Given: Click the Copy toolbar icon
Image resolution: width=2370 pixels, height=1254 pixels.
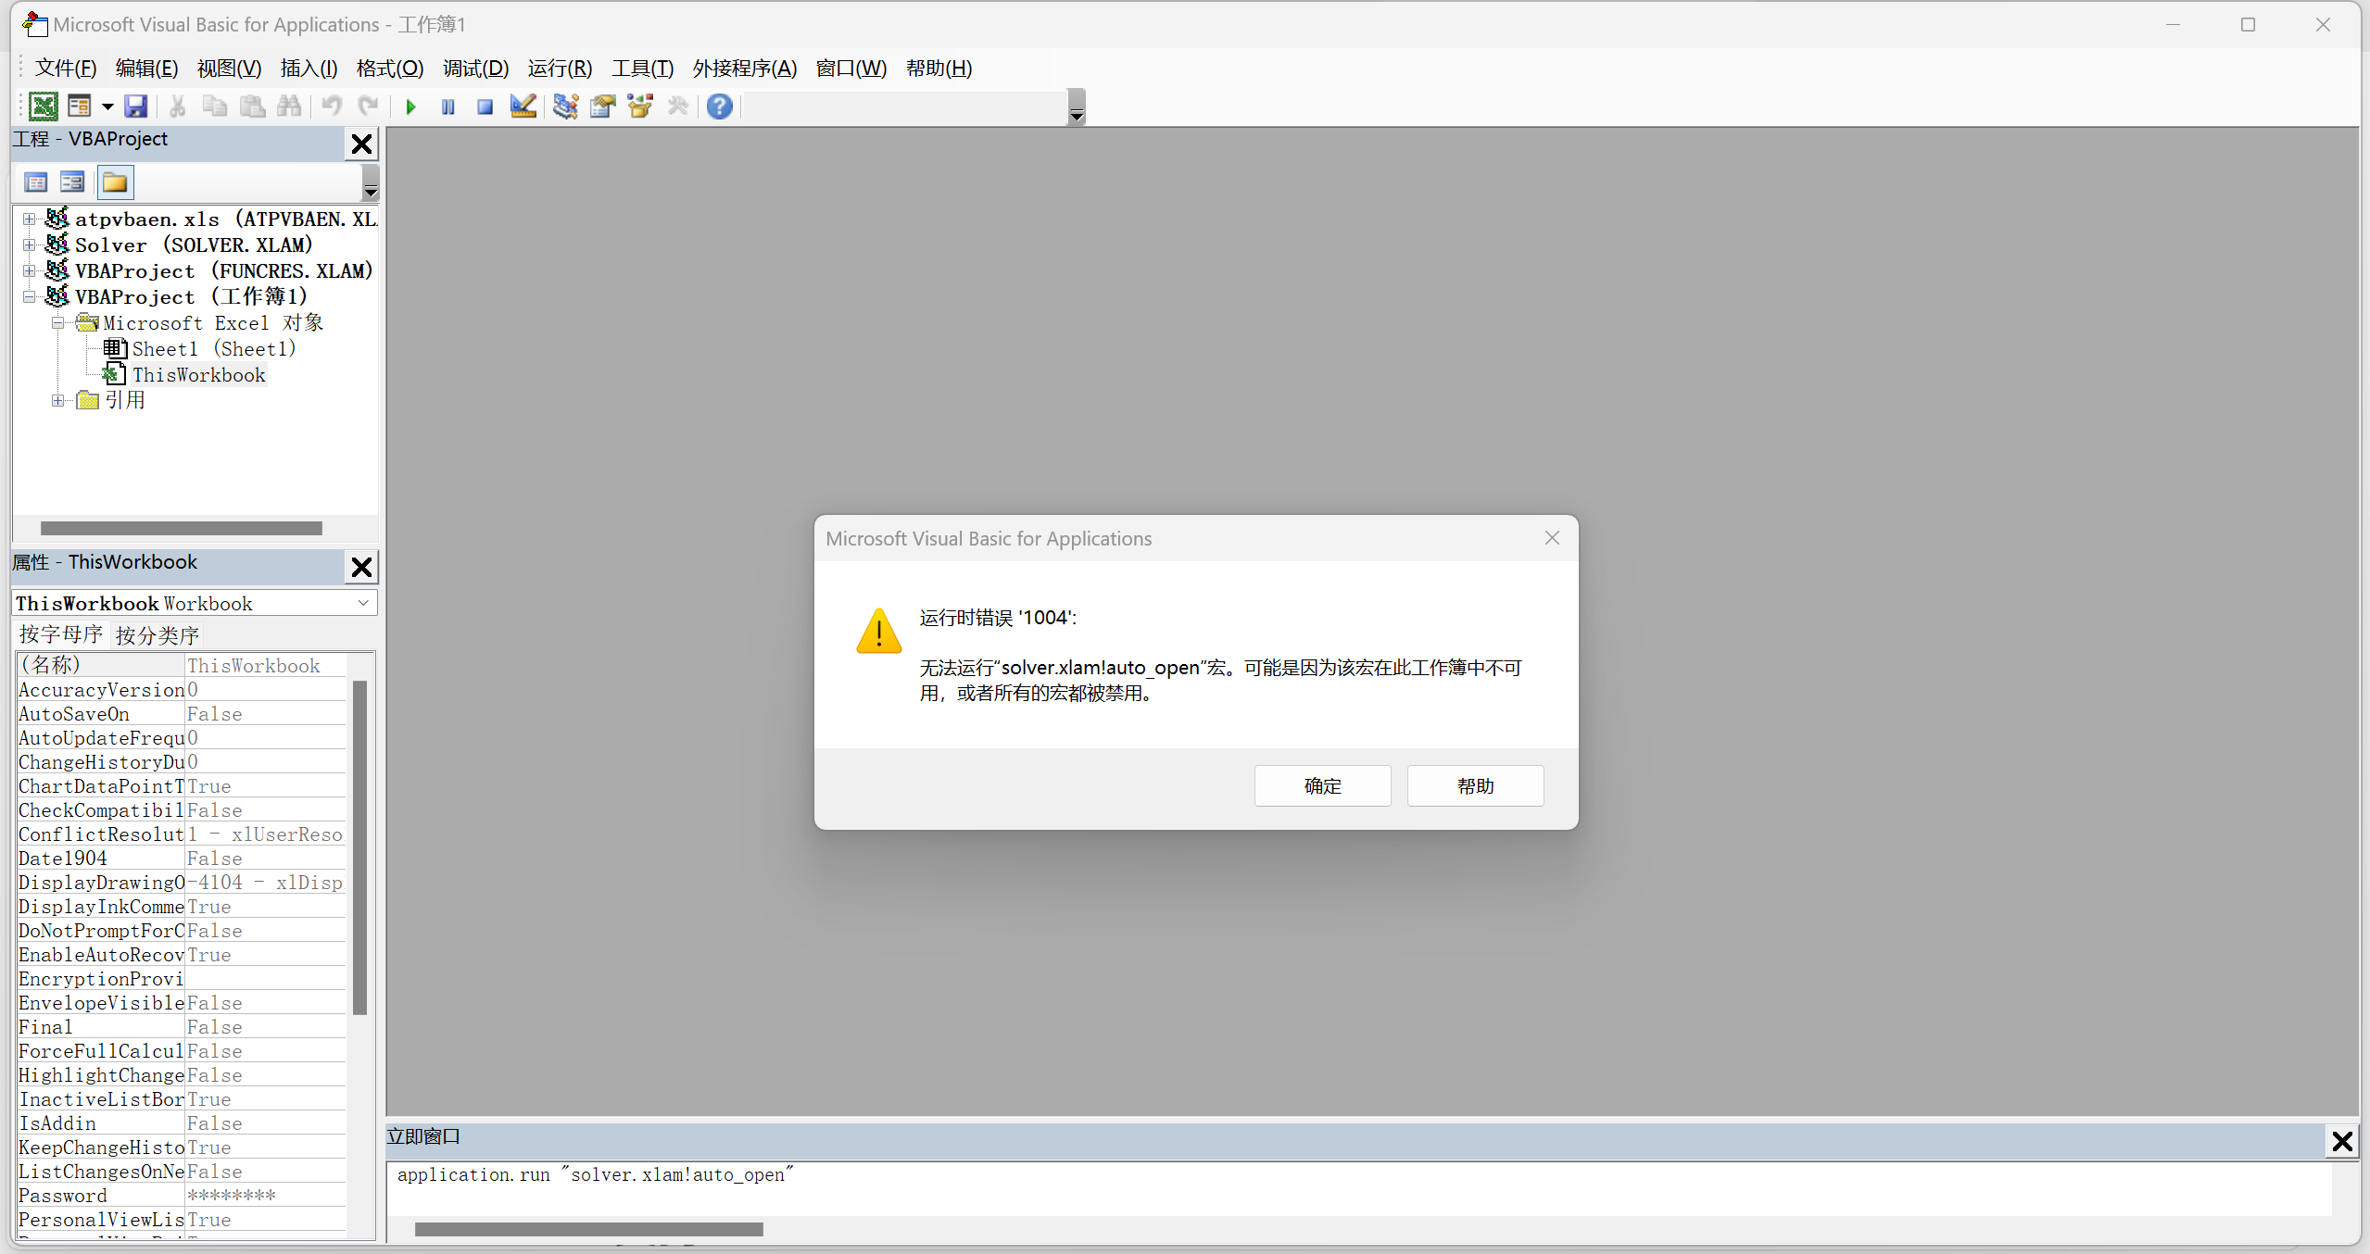Looking at the screenshot, I should coord(215,107).
